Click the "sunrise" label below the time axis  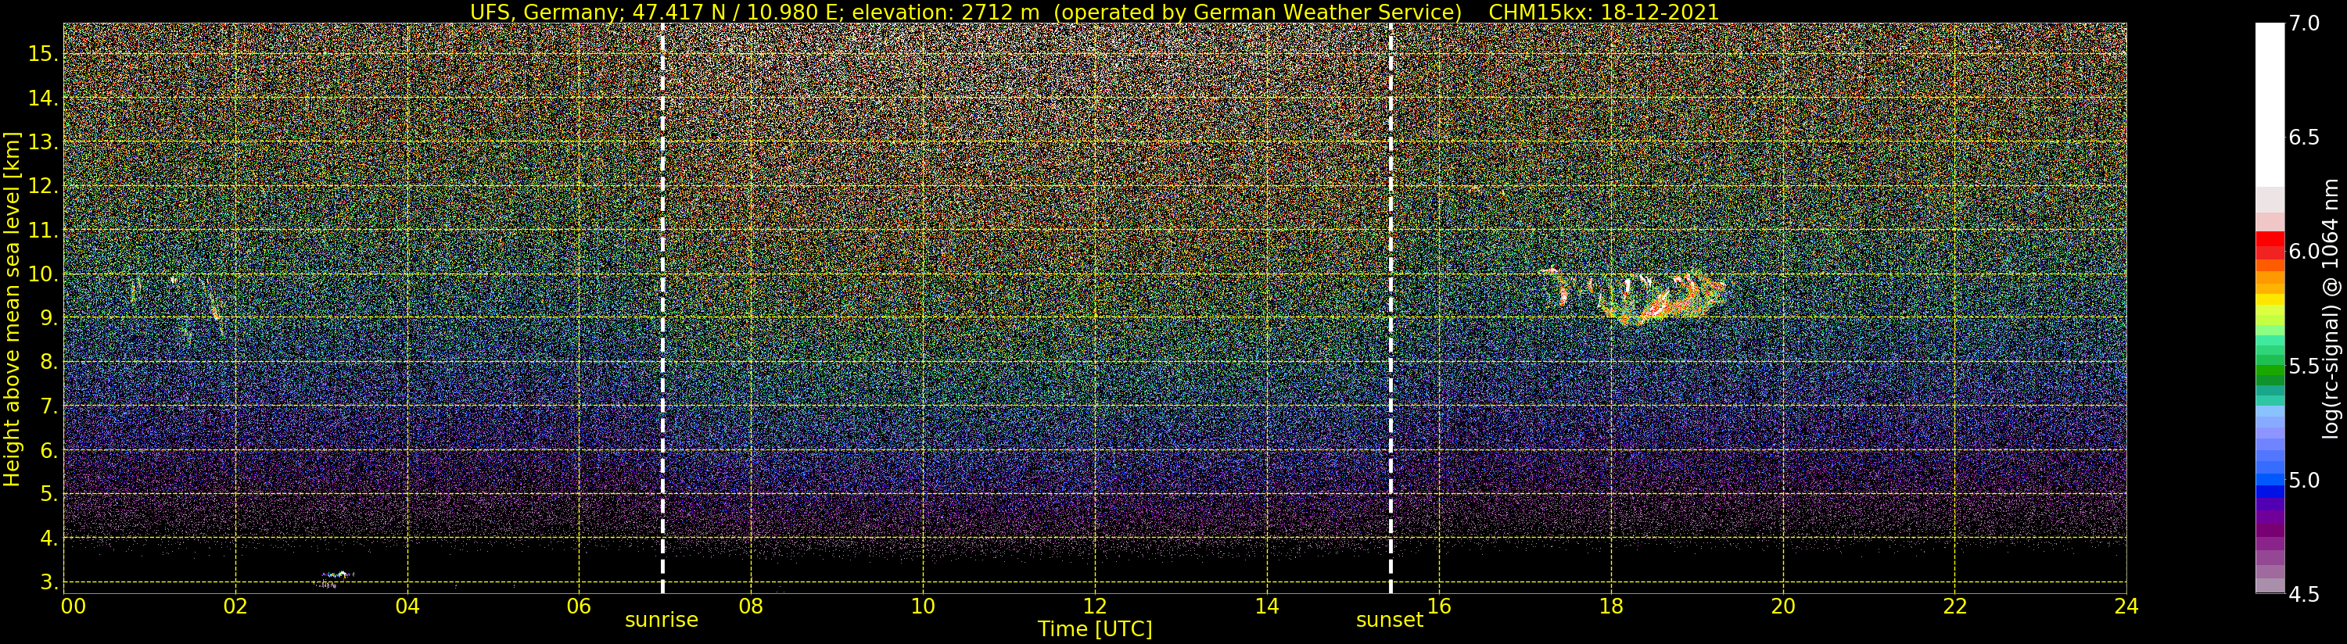(662, 621)
